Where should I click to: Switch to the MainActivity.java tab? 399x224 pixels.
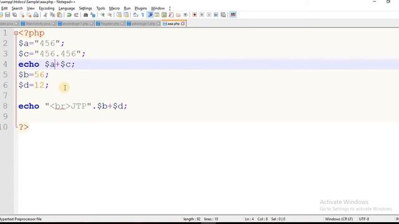[37, 24]
